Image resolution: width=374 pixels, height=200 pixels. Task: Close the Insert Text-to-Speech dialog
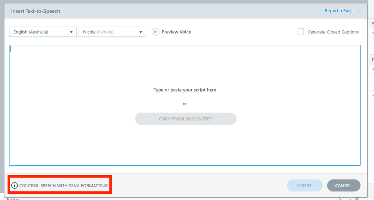[x=359, y=11]
